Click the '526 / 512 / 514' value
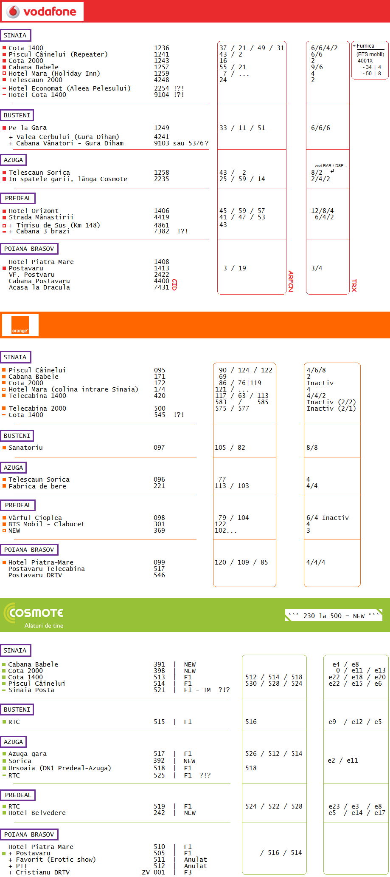Image resolution: width=390 pixels, height=877 pixels. pyautogui.click(x=274, y=754)
